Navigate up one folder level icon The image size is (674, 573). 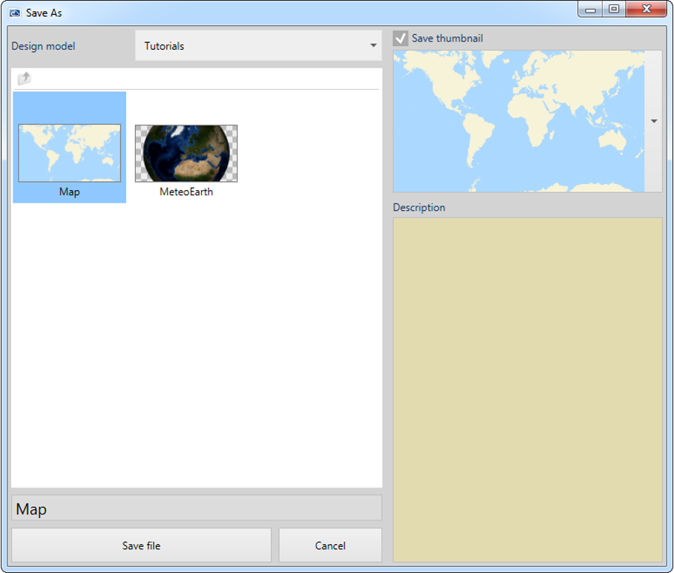(24, 78)
